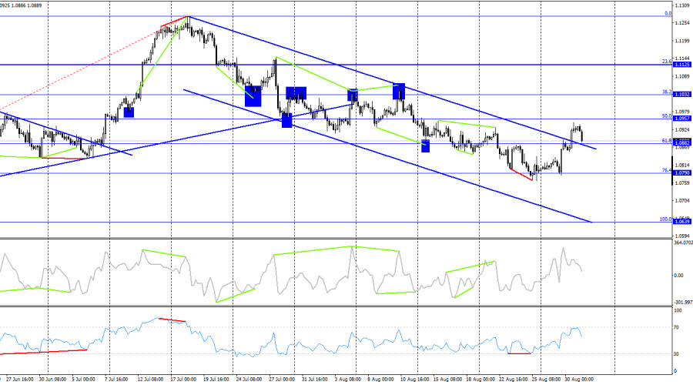
Task: Click the 1.1032 price level label
Action: [x=682, y=95]
